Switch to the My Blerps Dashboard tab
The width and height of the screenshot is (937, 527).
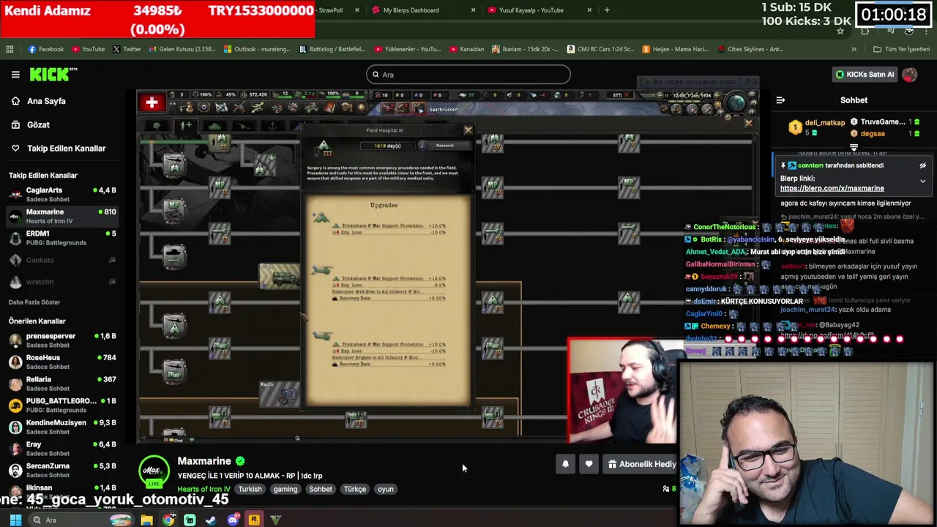click(x=411, y=10)
